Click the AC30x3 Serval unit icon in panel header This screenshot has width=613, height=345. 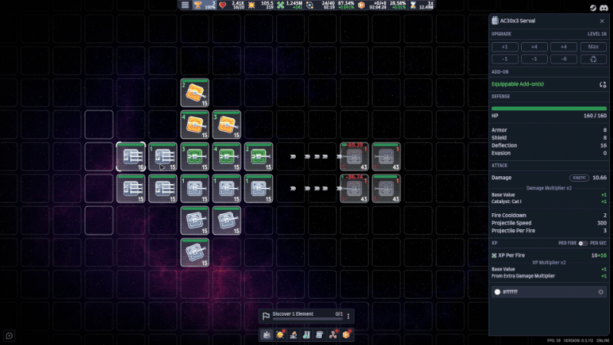495,21
